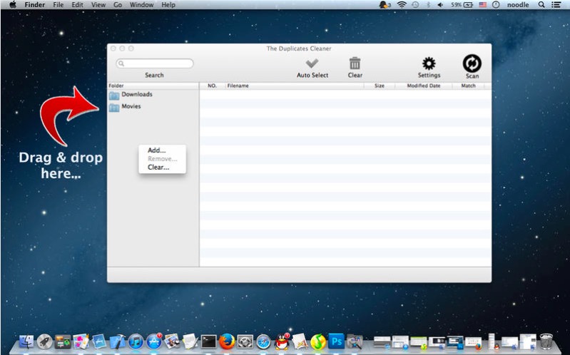Image resolution: width=570 pixels, height=355 pixels.
Task: Open Spotlight search magnifier in menu bar
Action: pos(541,5)
